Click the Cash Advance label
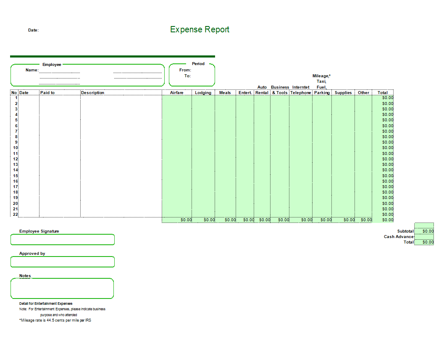This screenshot has width=444, height=343. 399,237
